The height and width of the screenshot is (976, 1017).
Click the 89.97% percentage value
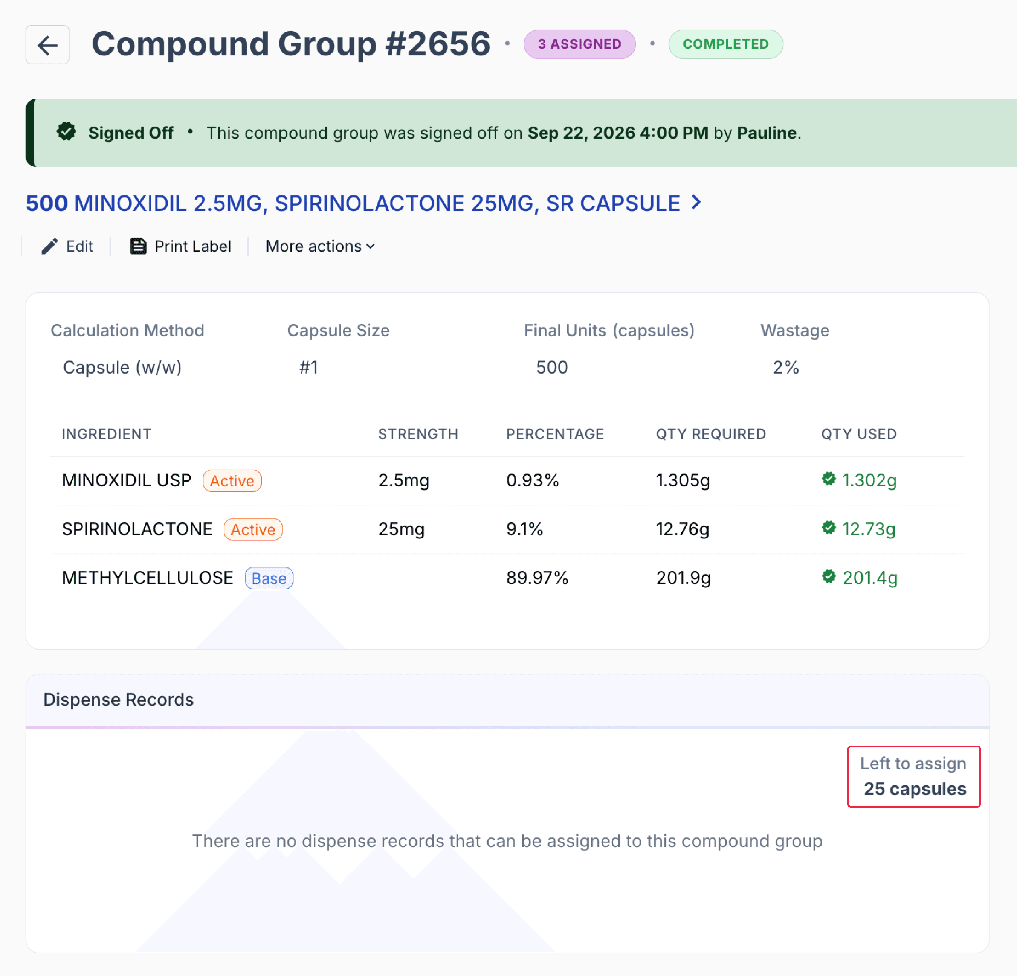coord(538,578)
